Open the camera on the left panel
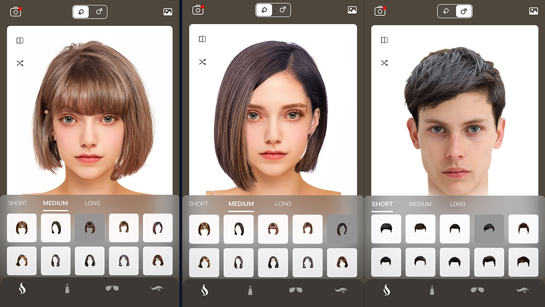Image resolution: width=545 pixels, height=307 pixels. point(15,10)
